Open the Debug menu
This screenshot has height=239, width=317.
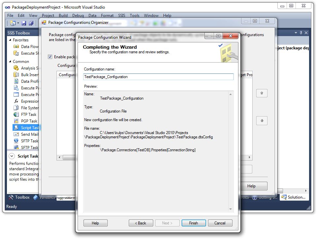tap(78, 16)
